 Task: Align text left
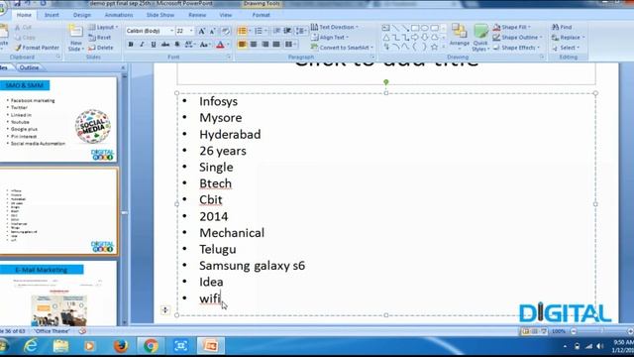click(242, 44)
